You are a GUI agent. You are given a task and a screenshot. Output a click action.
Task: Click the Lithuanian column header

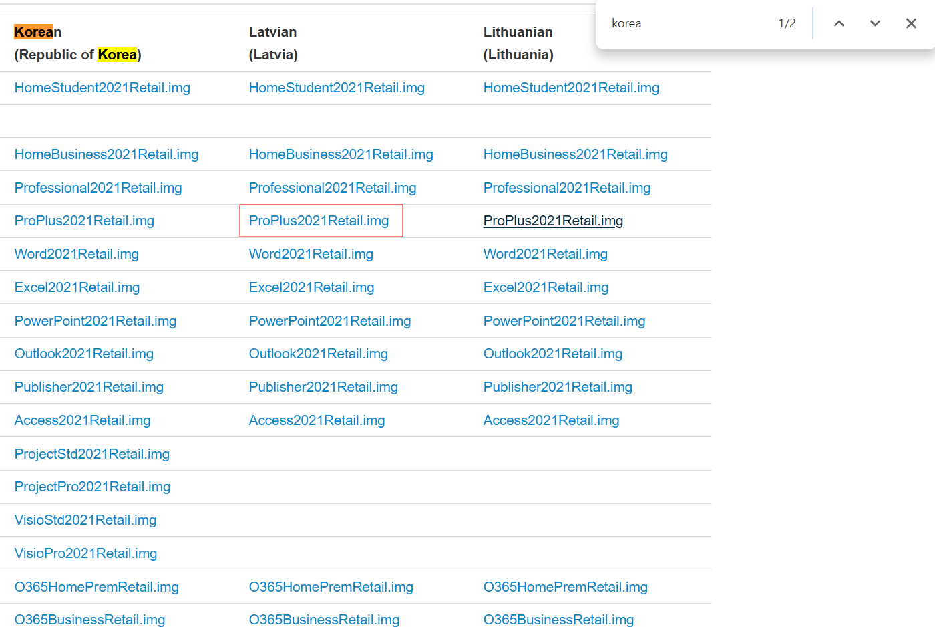(x=518, y=32)
